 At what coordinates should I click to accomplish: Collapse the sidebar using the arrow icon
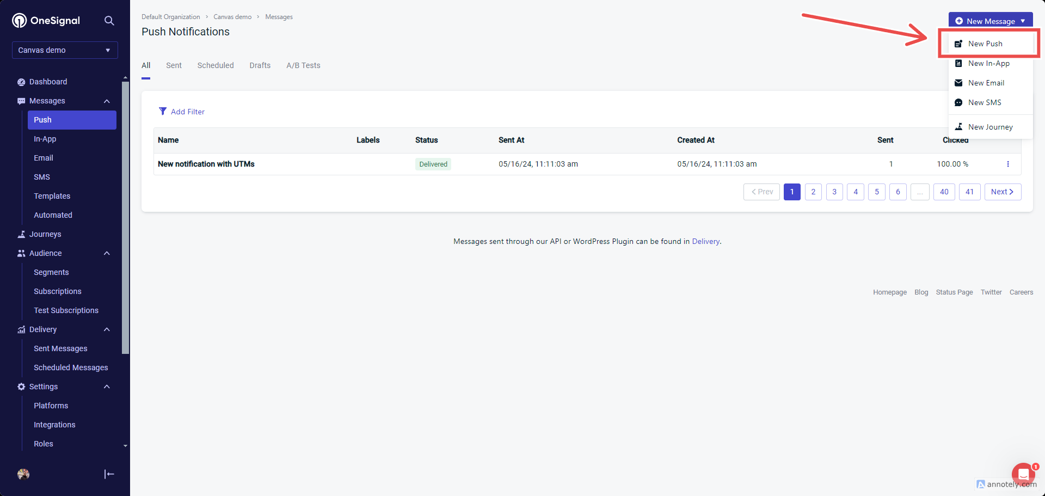tap(109, 474)
